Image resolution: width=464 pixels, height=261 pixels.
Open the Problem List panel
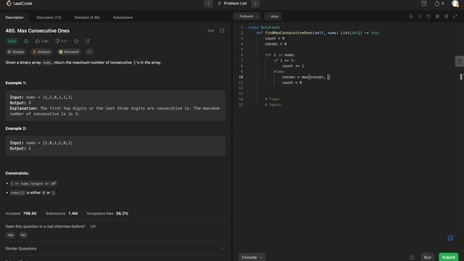[x=232, y=3]
